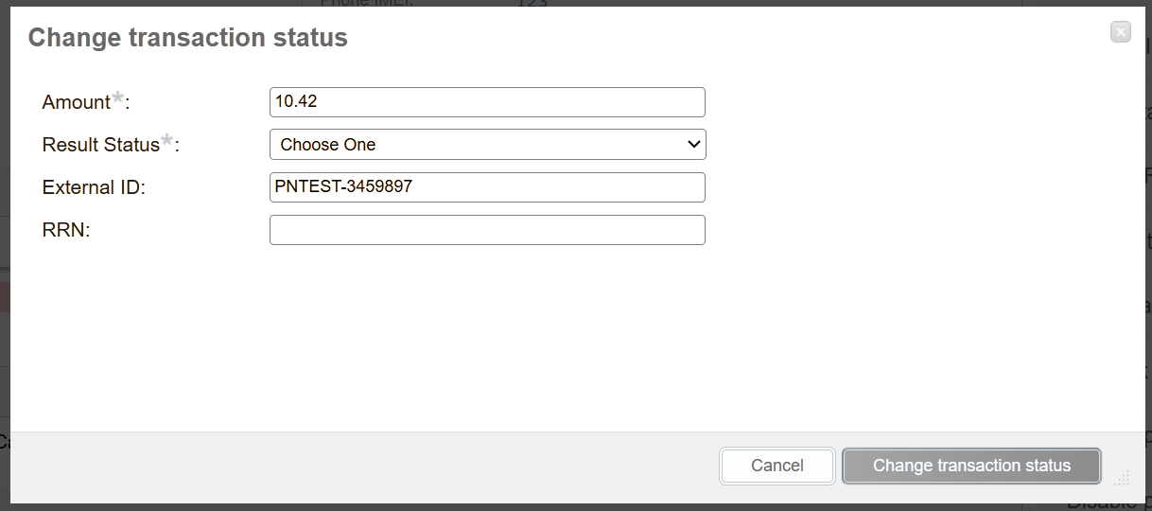
Task: Click the dialog resize grip corner
Action: 1126,477
